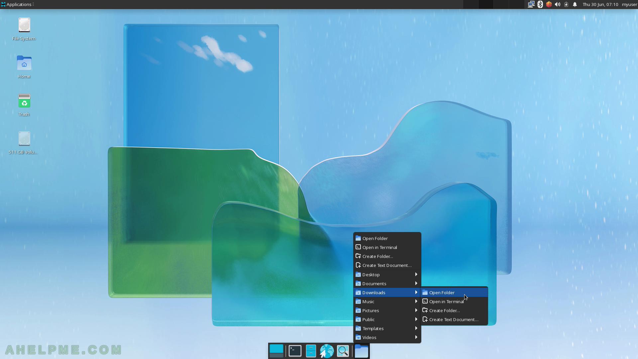
Task: Select the Home folder desktop icon
Action: tap(24, 67)
